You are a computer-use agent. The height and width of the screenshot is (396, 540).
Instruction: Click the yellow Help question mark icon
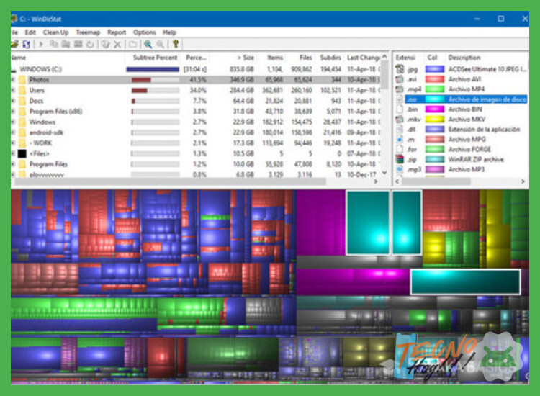(176, 44)
